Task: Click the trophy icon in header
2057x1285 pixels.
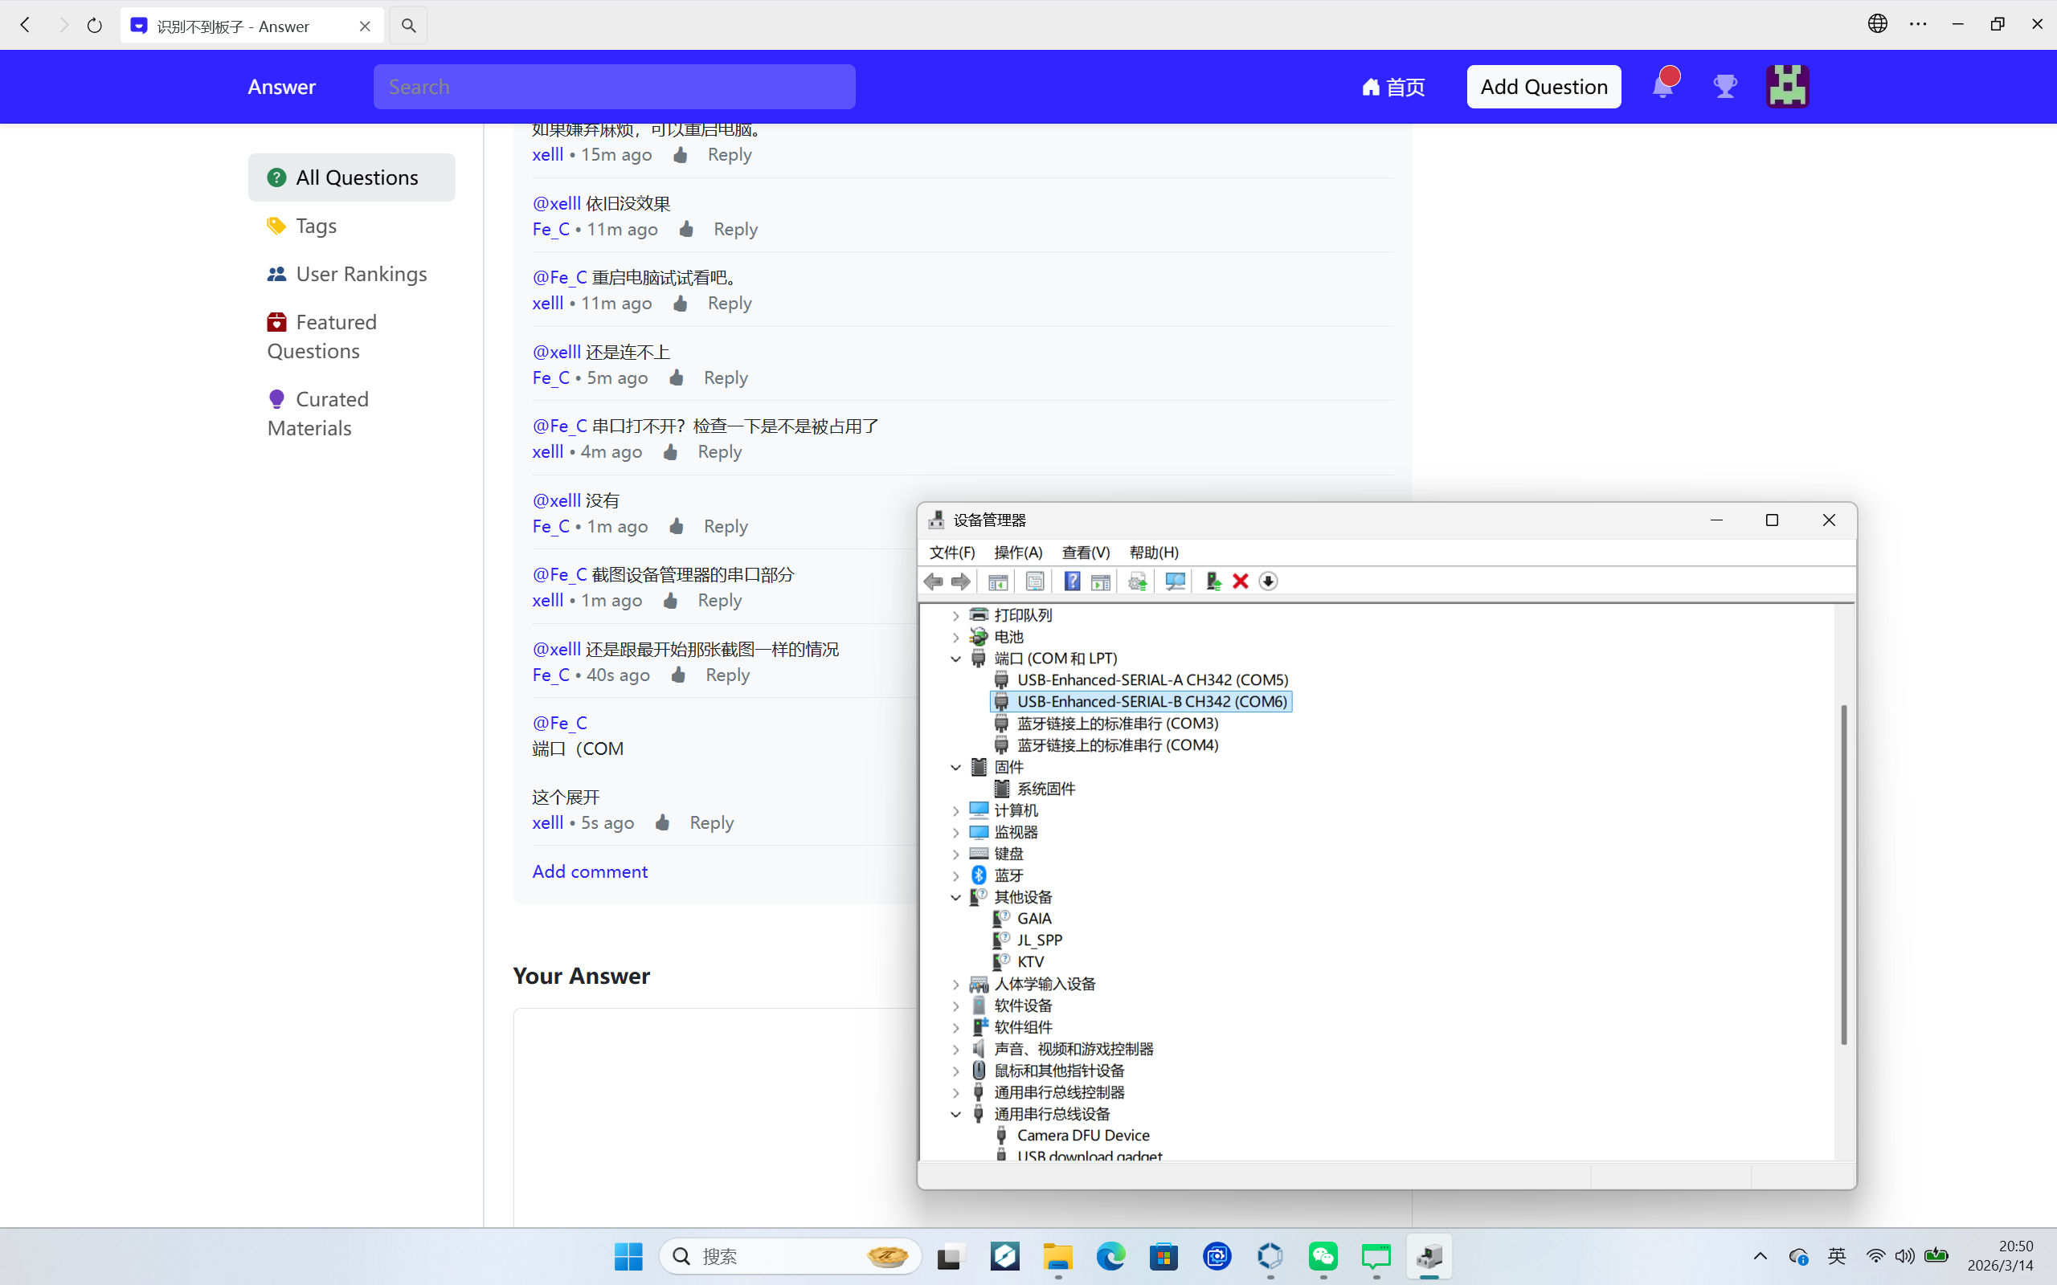Action: tap(1724, 87)
